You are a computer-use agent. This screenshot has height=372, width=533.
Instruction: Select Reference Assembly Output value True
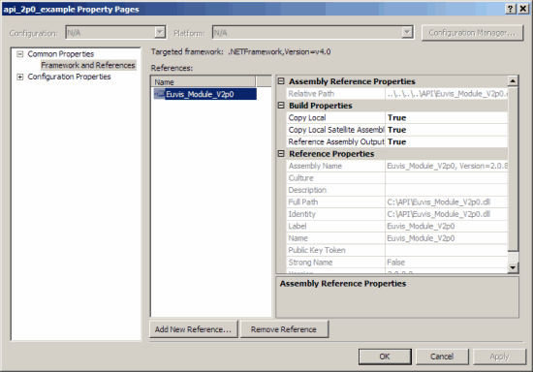(x=446, y=141)
